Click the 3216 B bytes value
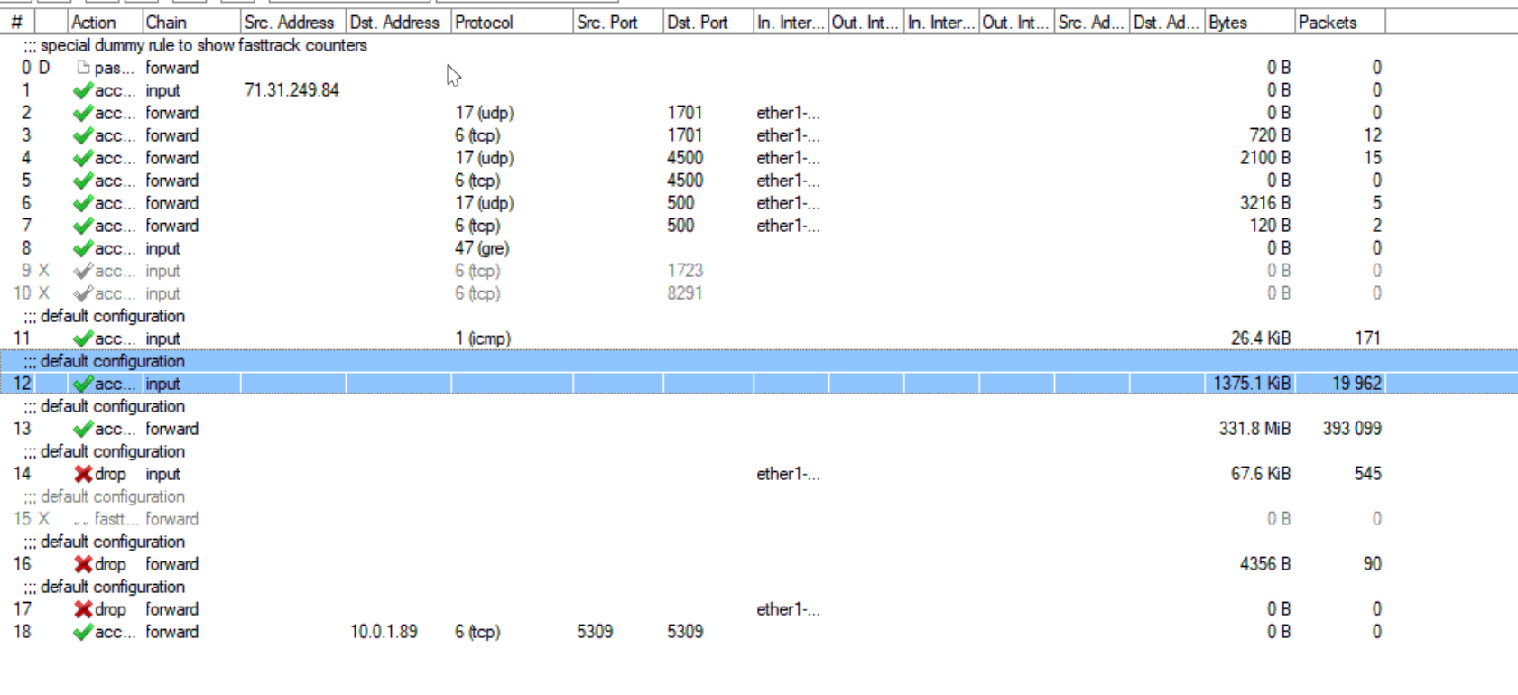 coord(1265,203)
